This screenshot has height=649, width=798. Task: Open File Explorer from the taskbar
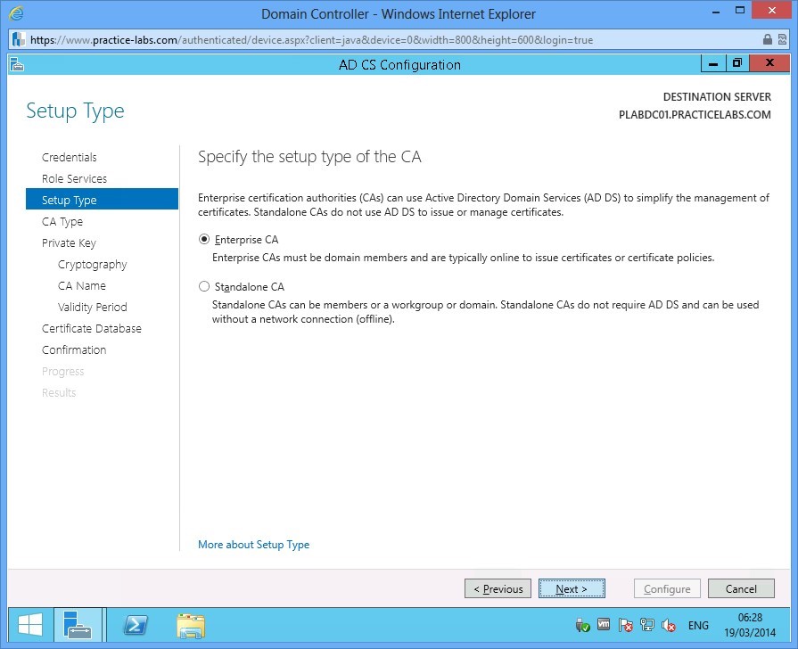coord(191,625)
